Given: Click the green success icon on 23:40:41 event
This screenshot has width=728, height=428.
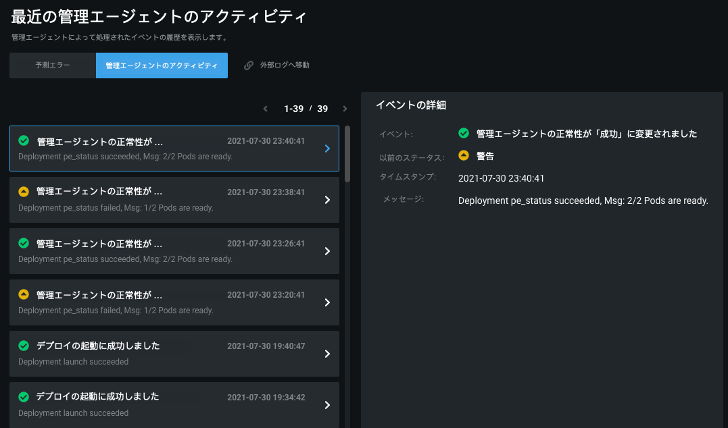Looking at the screenshot, I should coord(24,141).
